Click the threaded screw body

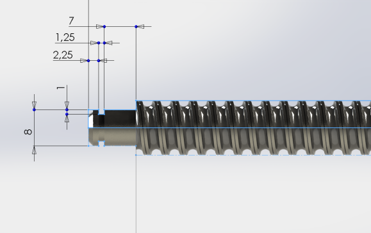coord(253,128)
